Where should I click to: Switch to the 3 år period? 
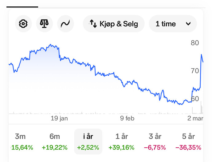pos(155,141)
